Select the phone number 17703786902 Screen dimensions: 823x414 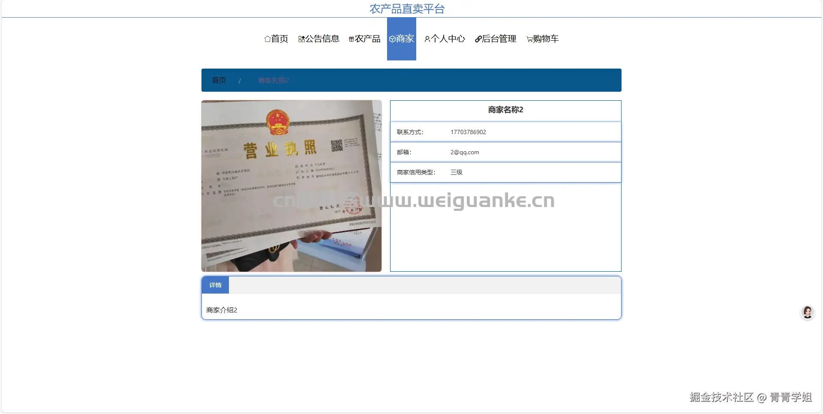click(468, 132)
